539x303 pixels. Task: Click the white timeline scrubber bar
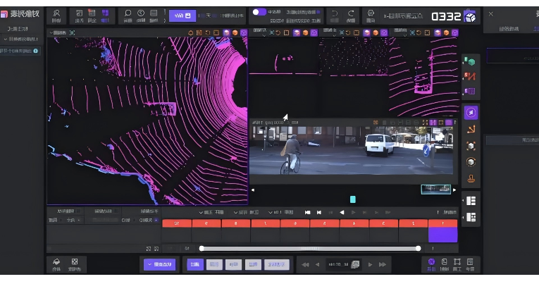click(x=310, y=248)
